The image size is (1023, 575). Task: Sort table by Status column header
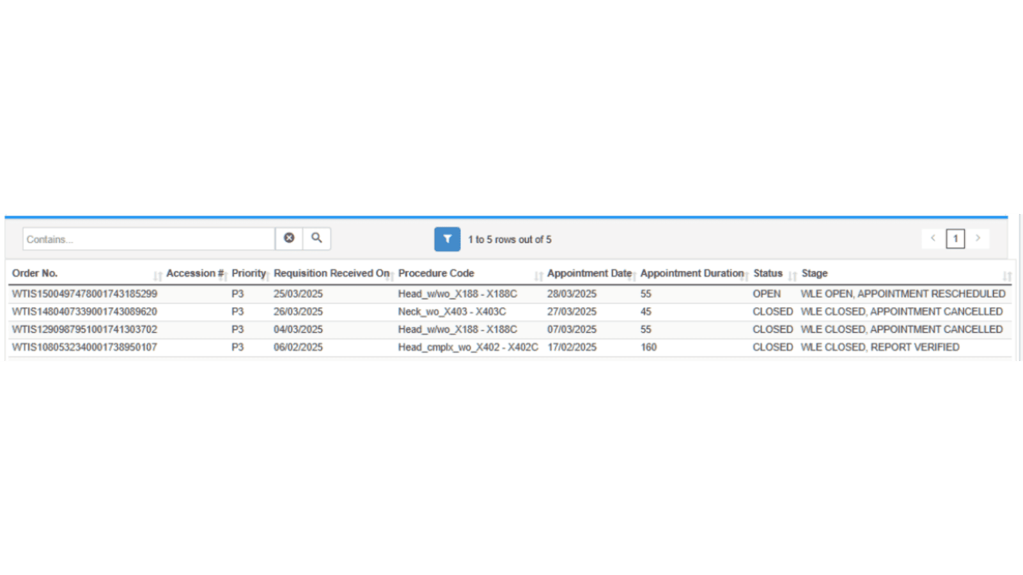[x=768, y=273]
